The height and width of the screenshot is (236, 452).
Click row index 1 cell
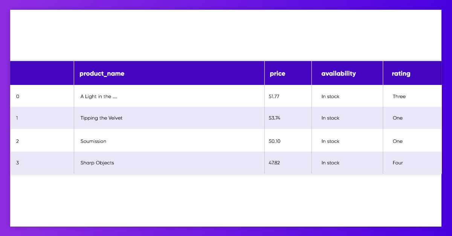click(42, 118)
